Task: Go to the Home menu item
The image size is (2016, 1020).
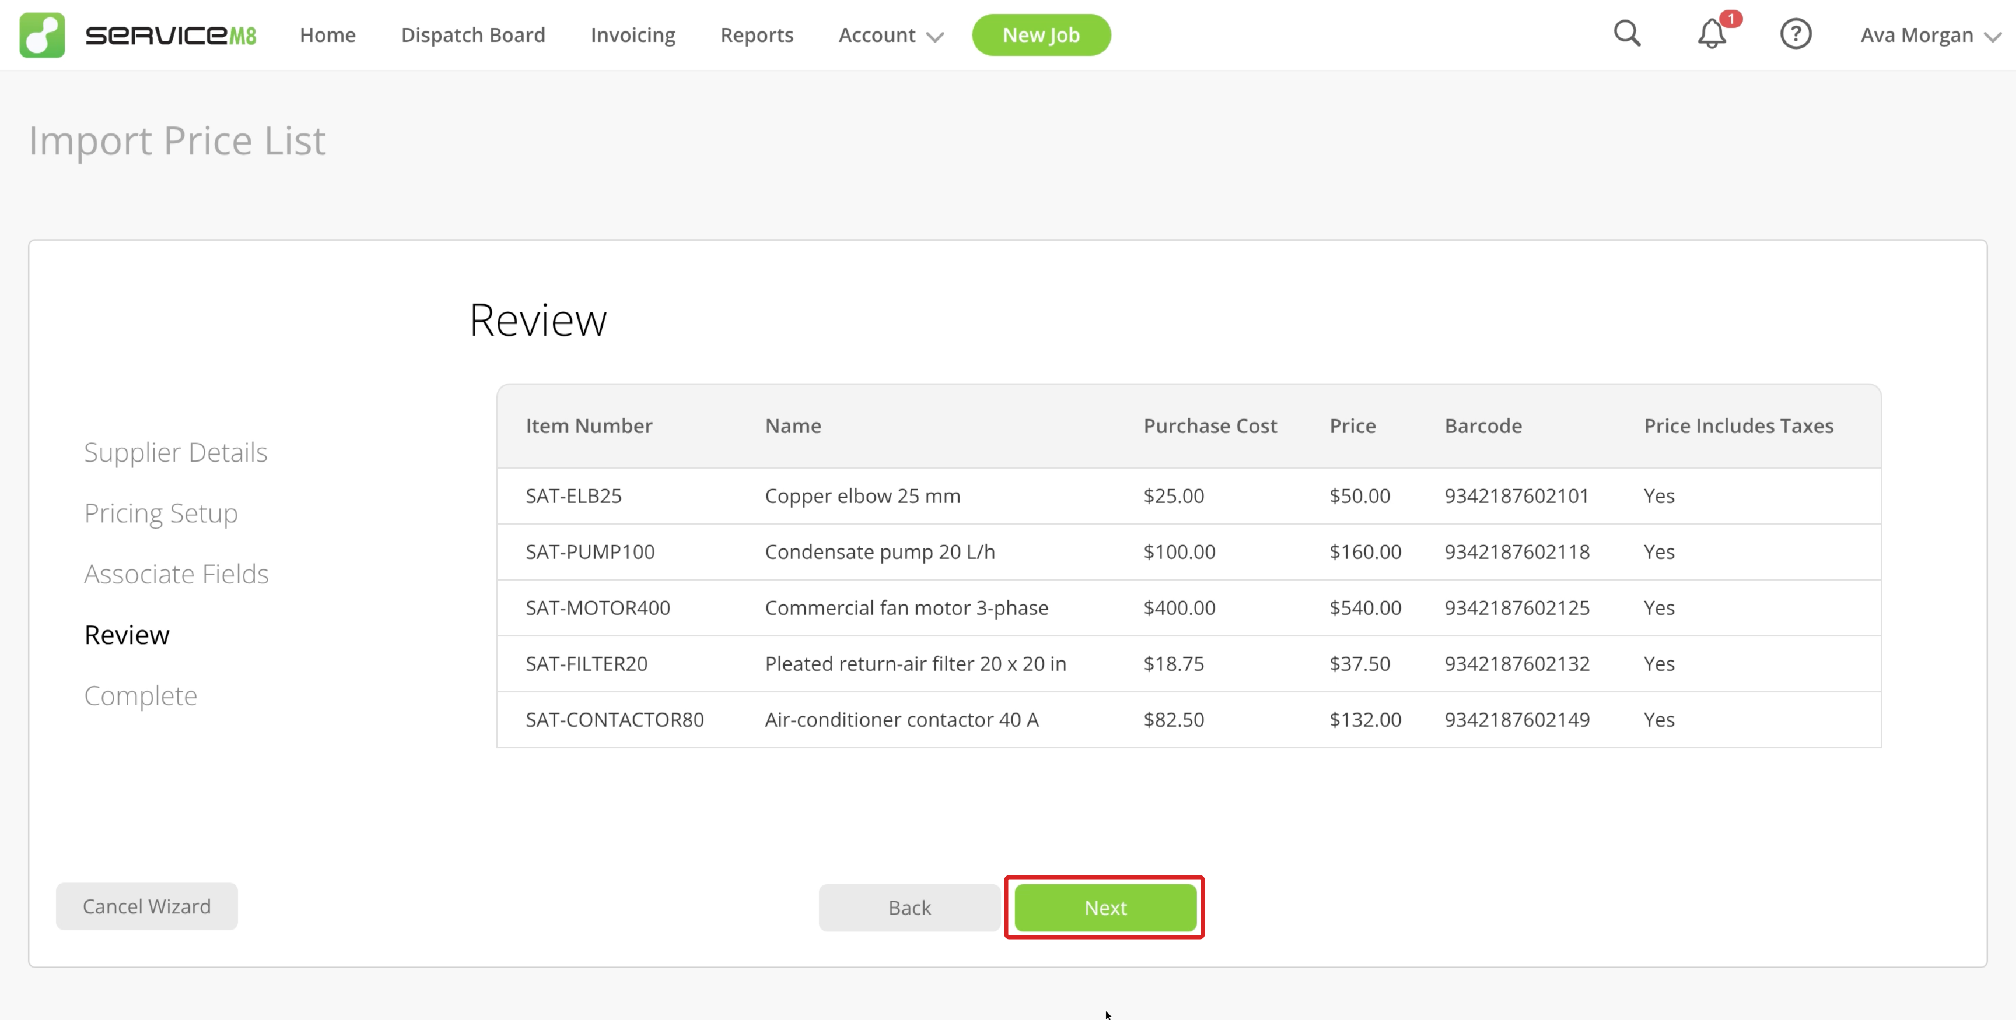Action: pos(327,35)
